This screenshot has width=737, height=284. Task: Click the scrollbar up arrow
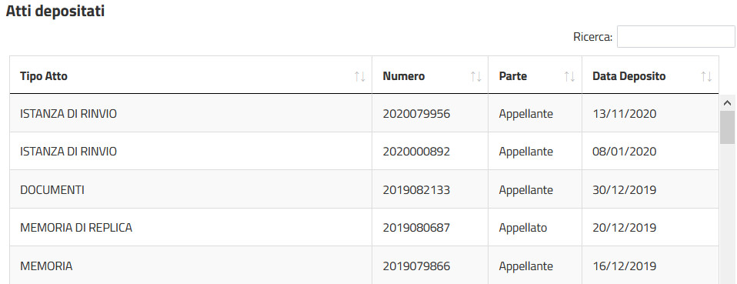(x=727, y=103)
